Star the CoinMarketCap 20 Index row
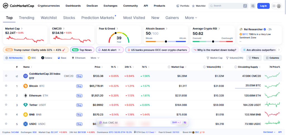286x135 pixels. (6, 76)
